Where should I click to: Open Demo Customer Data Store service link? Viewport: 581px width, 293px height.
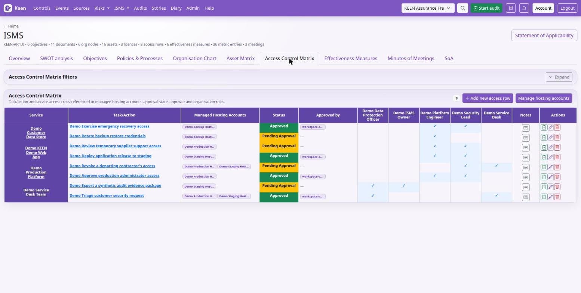(x=36, y=133)
